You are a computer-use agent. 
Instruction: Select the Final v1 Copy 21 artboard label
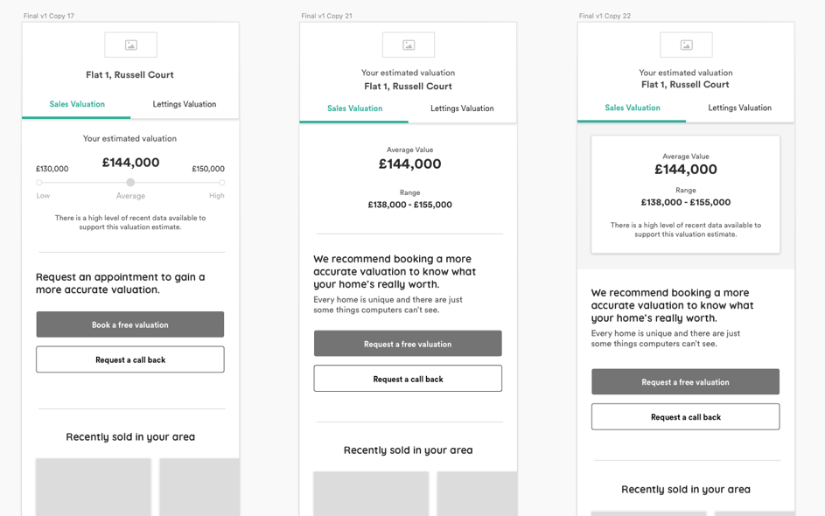(326, 16)
